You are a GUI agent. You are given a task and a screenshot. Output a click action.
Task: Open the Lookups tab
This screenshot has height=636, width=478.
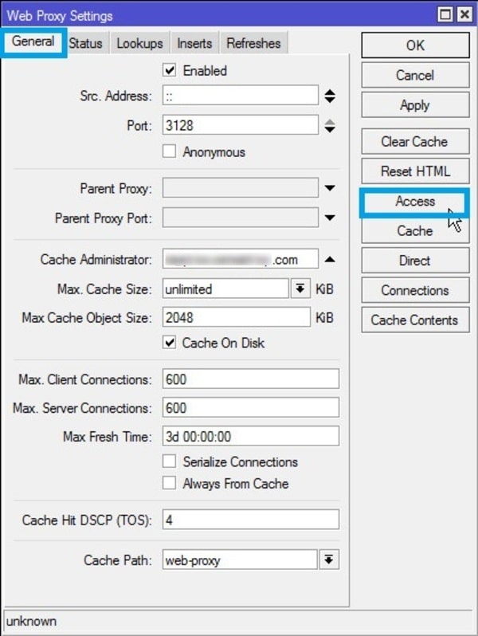click(x=139, y=43)
